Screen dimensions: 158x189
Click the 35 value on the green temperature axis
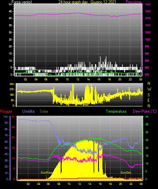coord(147,125)
